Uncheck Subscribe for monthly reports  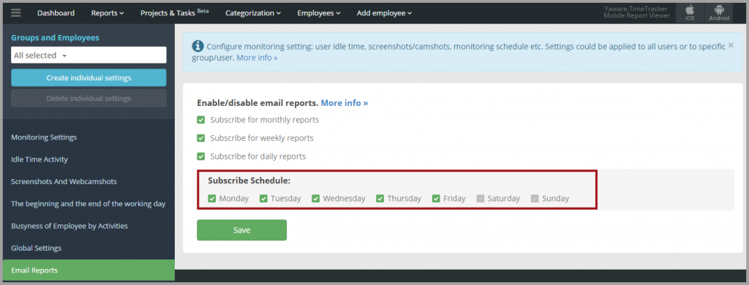[201, 120]
